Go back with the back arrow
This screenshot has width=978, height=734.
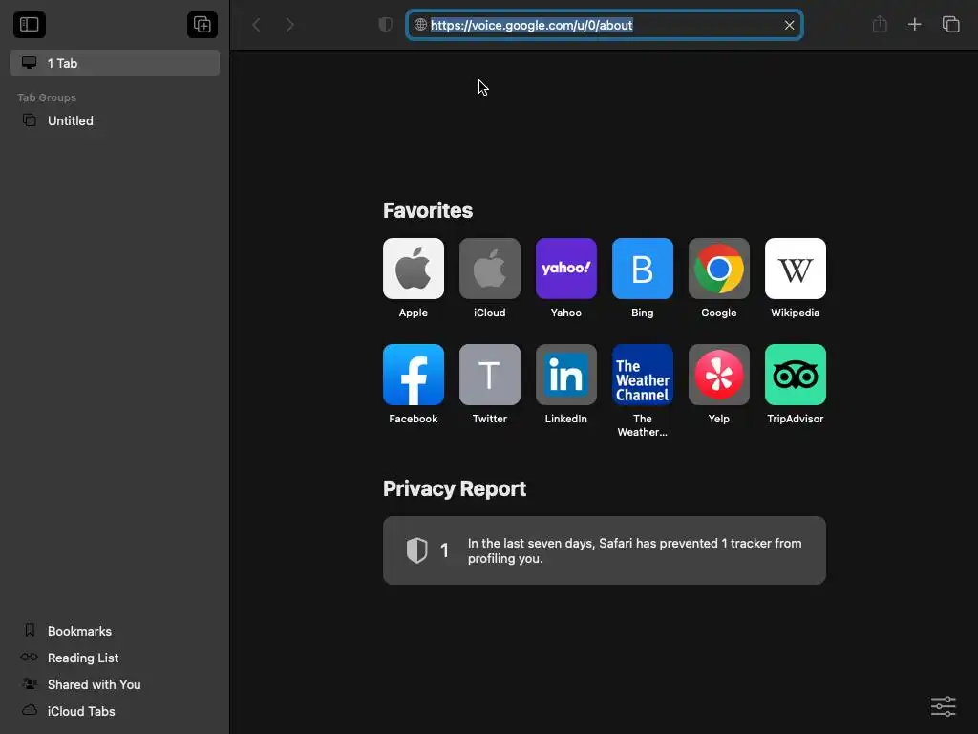(256, 25)
